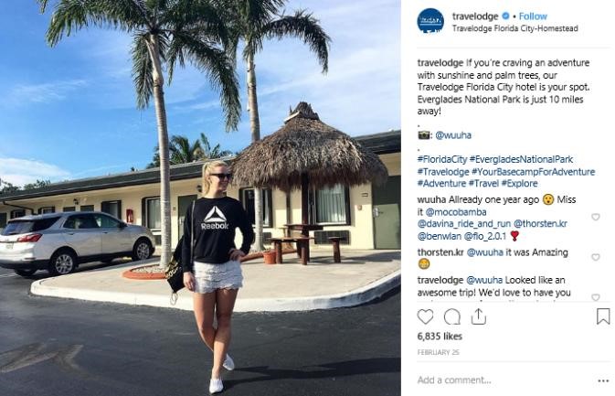Open Travelodge Florida City-Homestead location
This screenshot has height=396, width=615.
point(515,28)
